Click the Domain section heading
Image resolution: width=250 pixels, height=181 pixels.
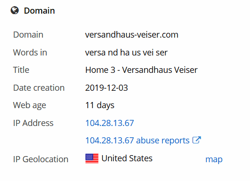[x=39, y=11]
